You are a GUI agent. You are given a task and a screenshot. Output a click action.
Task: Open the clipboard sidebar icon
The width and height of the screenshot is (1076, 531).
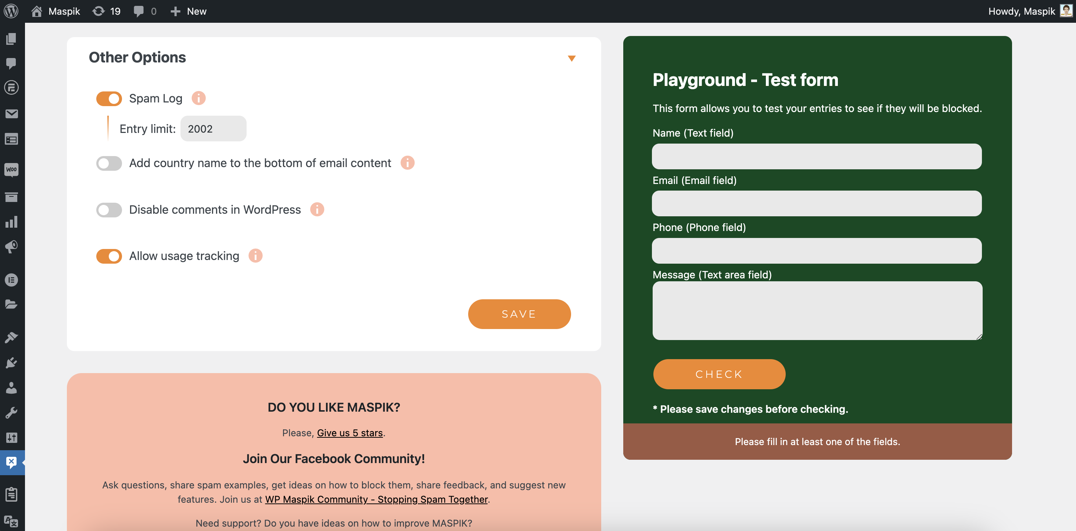tap(11, 494)
